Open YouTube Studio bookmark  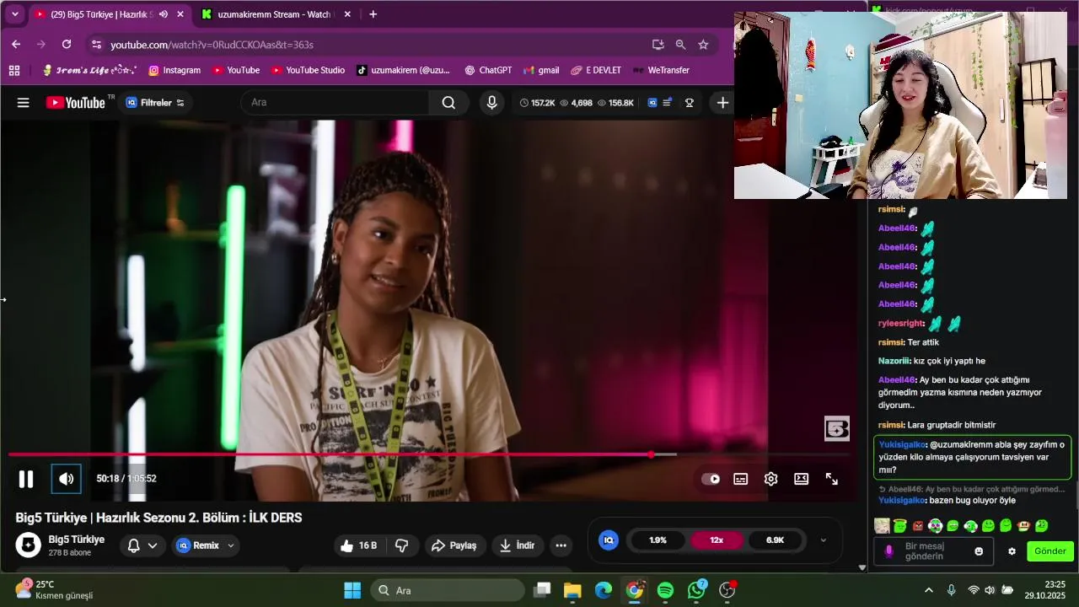coord(308,71)
